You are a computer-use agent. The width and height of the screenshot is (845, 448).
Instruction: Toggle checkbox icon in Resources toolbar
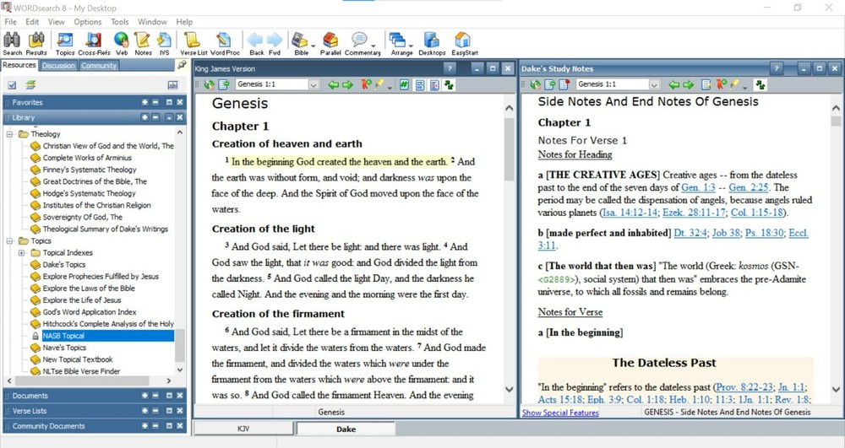tap(13, 85)
